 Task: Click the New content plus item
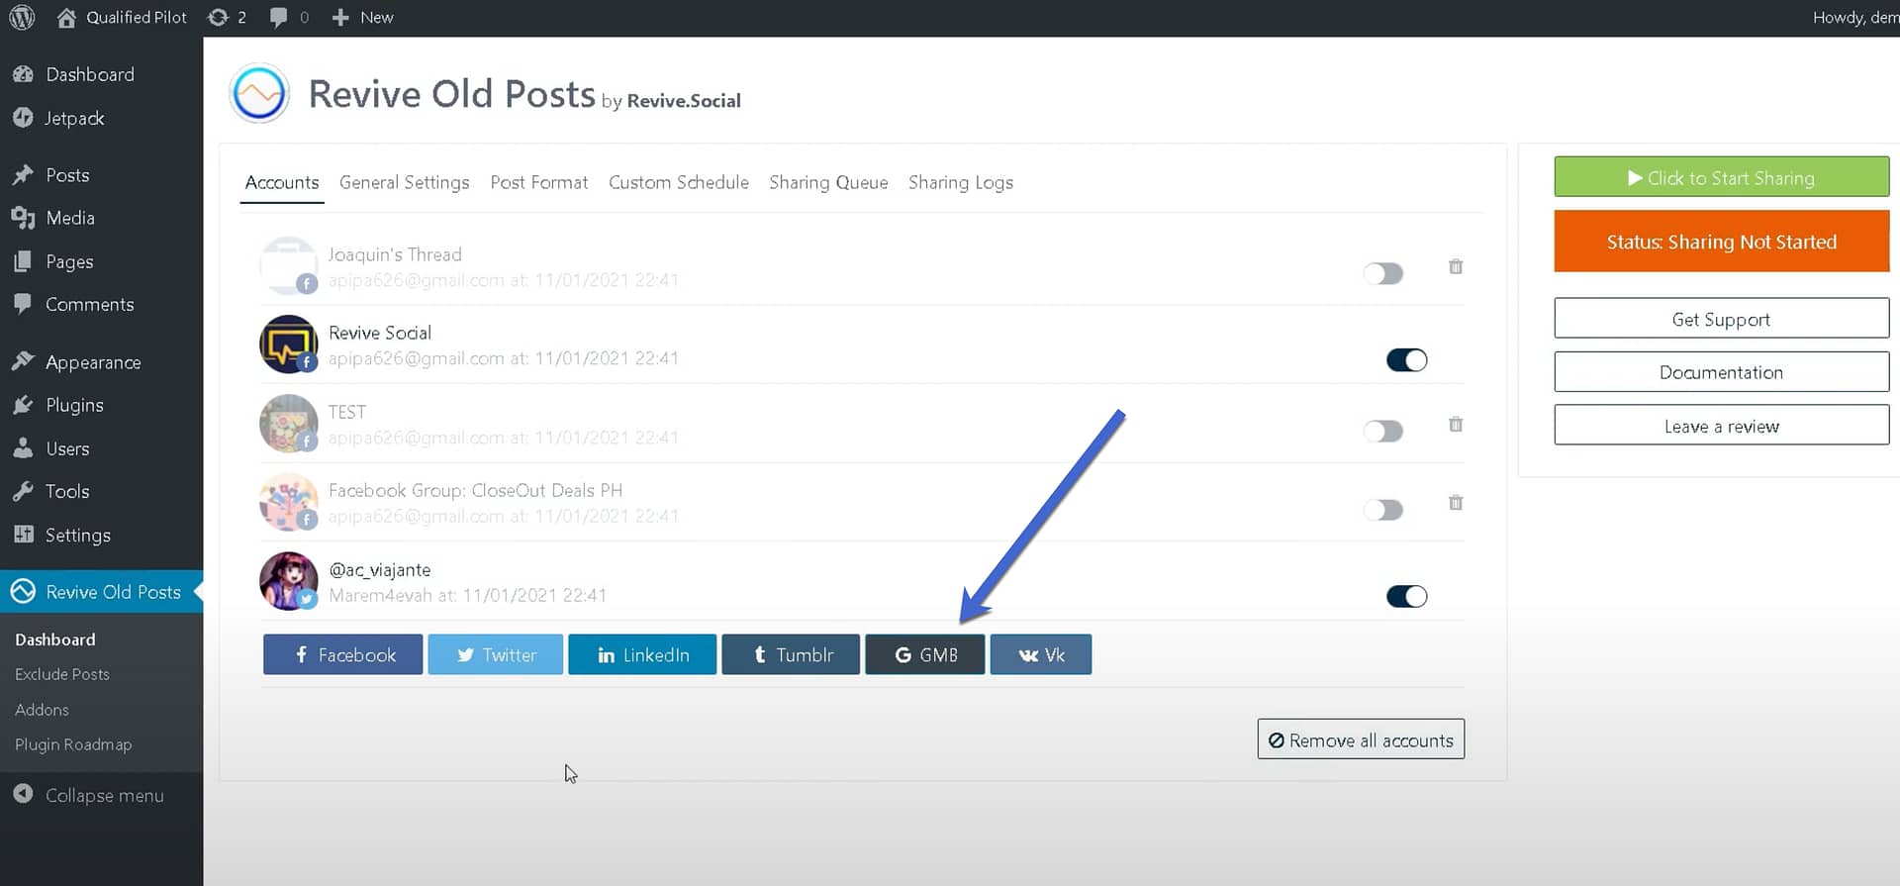(362, 18)
